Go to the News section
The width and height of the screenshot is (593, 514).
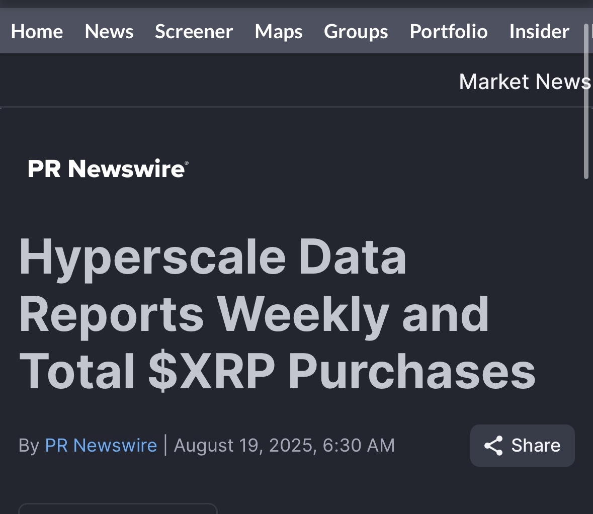(109, 31)
